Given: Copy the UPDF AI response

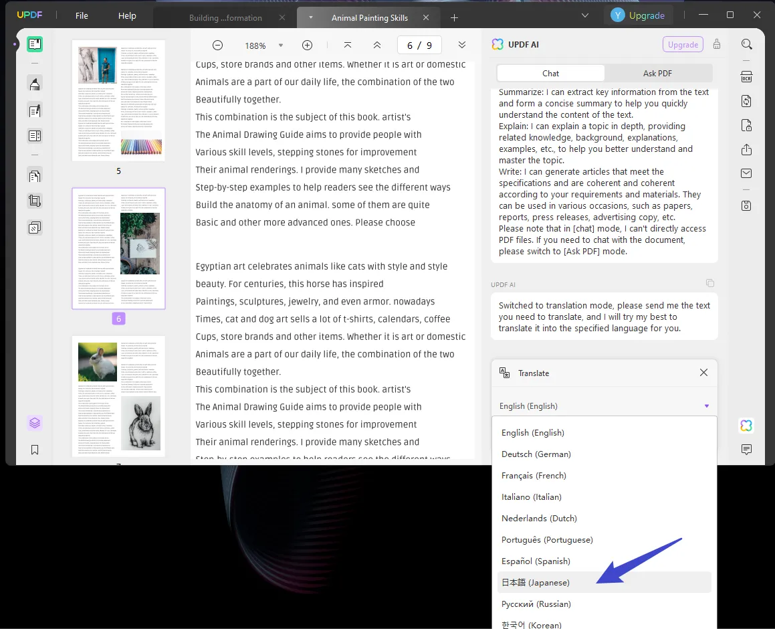Looking at the screenshot, I should pyautogui.click(x=710, y=282).
